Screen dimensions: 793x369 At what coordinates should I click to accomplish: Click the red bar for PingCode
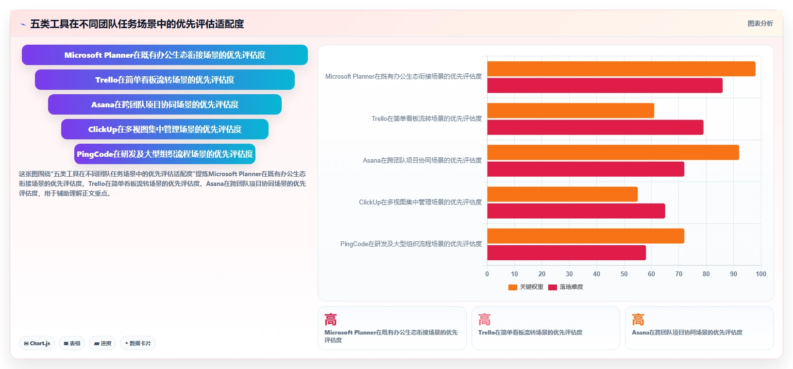(x=566, y=252)
